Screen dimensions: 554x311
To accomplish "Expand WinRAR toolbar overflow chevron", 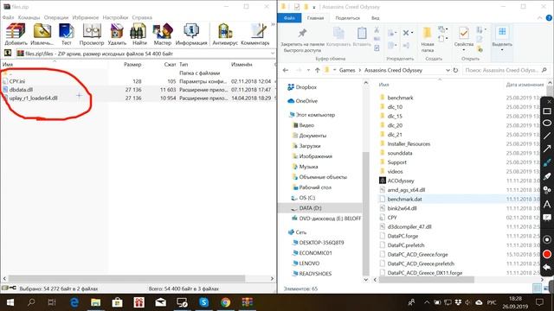I will point(273,24).
